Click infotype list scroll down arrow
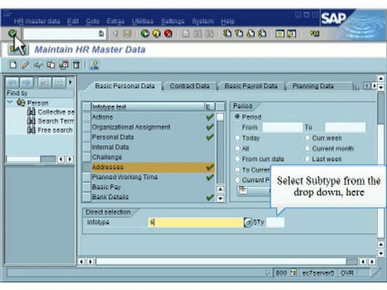Viewport: 387px width, 290px height. (220, 198)
